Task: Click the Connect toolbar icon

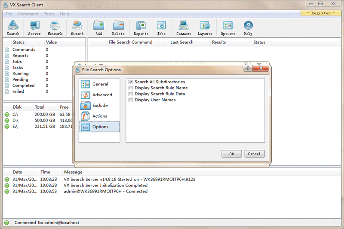Action: pos(184,26)
